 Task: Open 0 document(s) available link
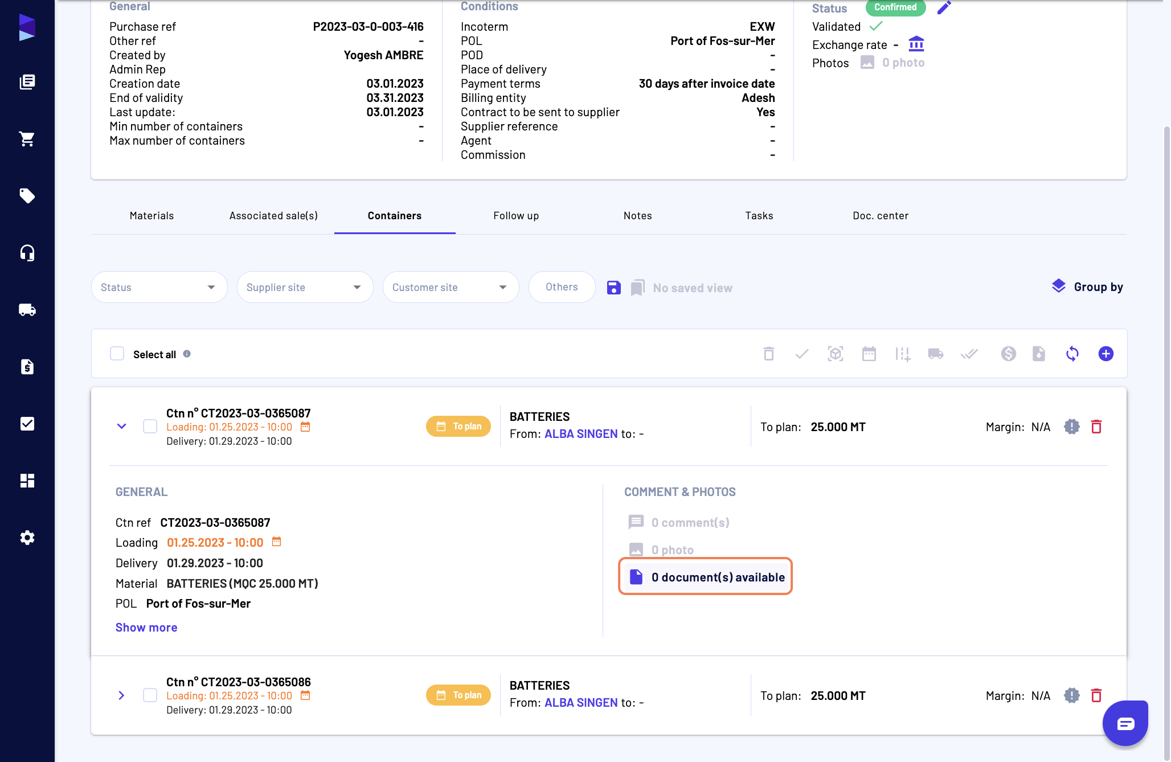pyautogui.click(x=707, y=577)
